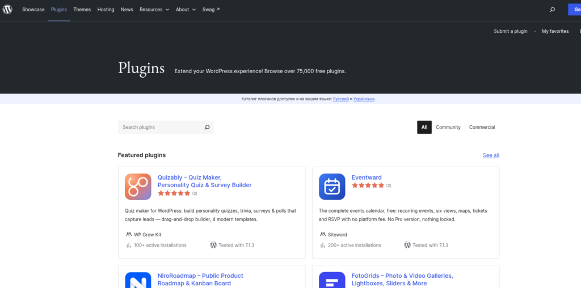The height and width of the screenshot is (288, 581).
Task: Select the Eventward five-star rating
Action: 368,185
